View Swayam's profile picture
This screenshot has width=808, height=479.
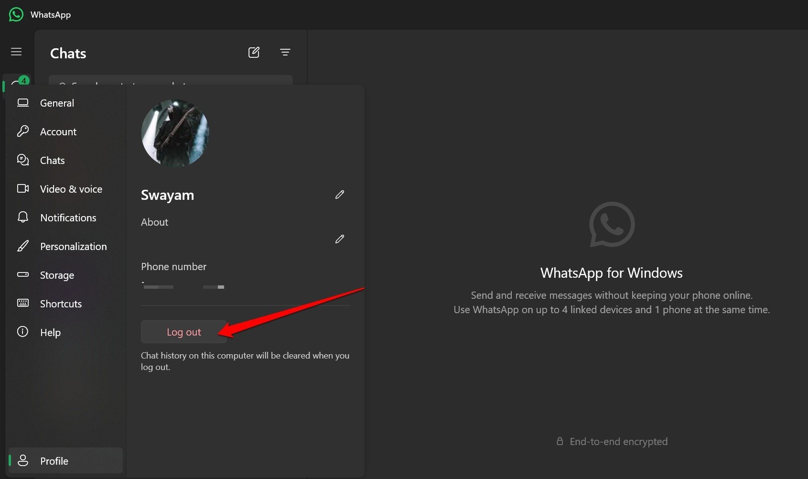175,133
